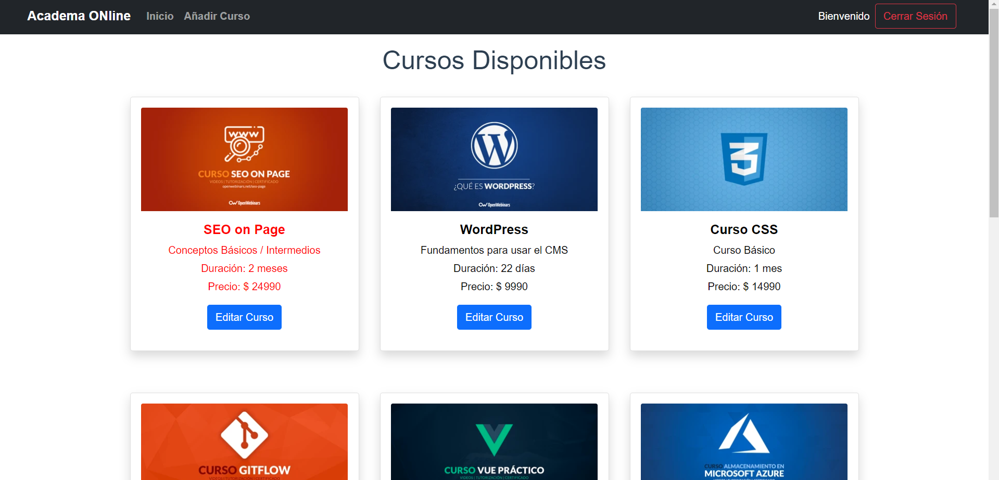Select the SEO on Page title
The height and width of the screenshot is (480, 999).
click(244, 229)
